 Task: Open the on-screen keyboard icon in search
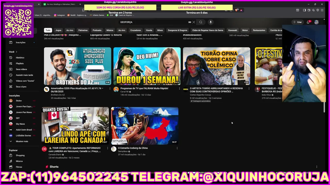(x=190, y=22)
